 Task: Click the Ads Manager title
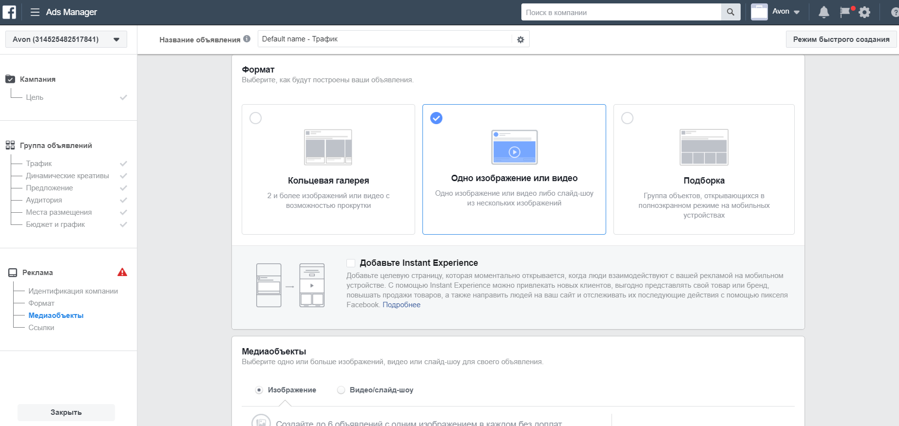point(72,12)
